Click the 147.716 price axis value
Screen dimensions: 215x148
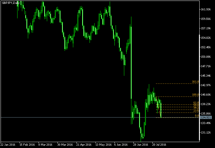click(x=206, y=66)
